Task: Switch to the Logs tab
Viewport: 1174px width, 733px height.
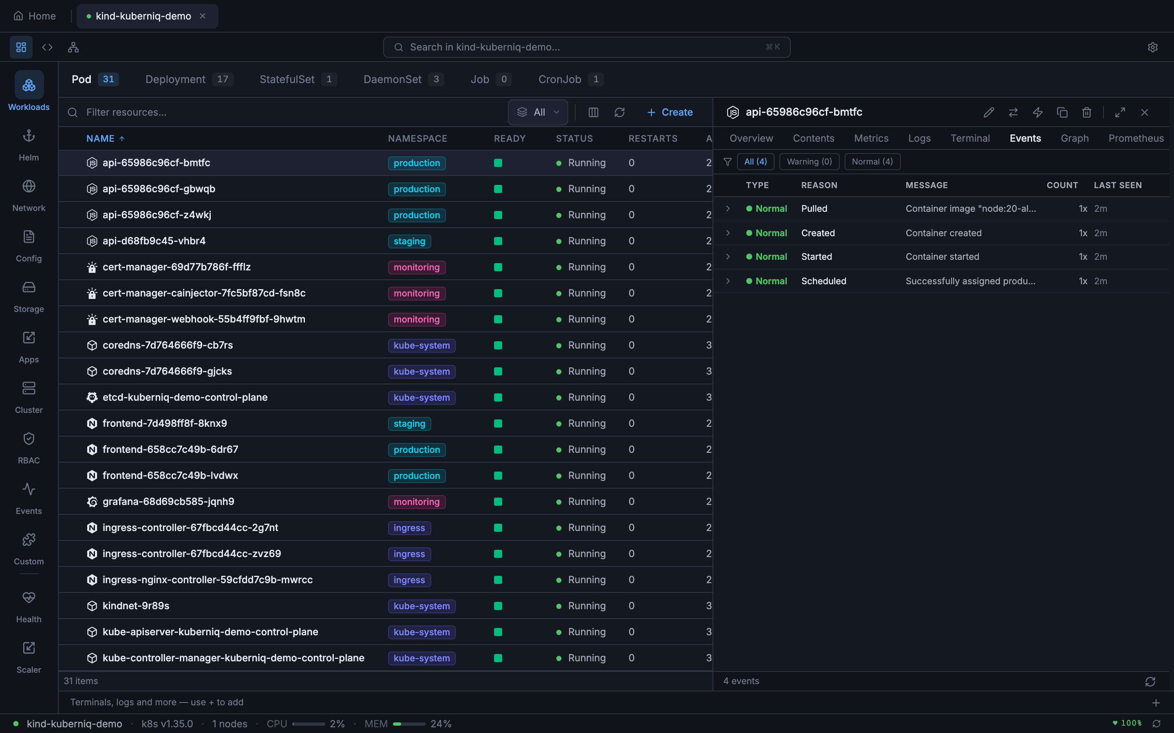Action: pos(919,138)
